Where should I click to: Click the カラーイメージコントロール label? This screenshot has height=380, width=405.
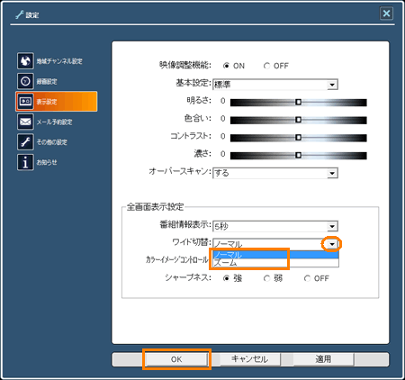click(177, 259)
